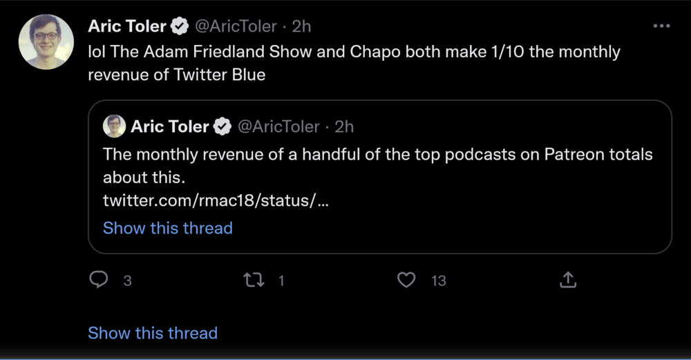Click 'Show this thread' at the bottom

coord(152,333)
